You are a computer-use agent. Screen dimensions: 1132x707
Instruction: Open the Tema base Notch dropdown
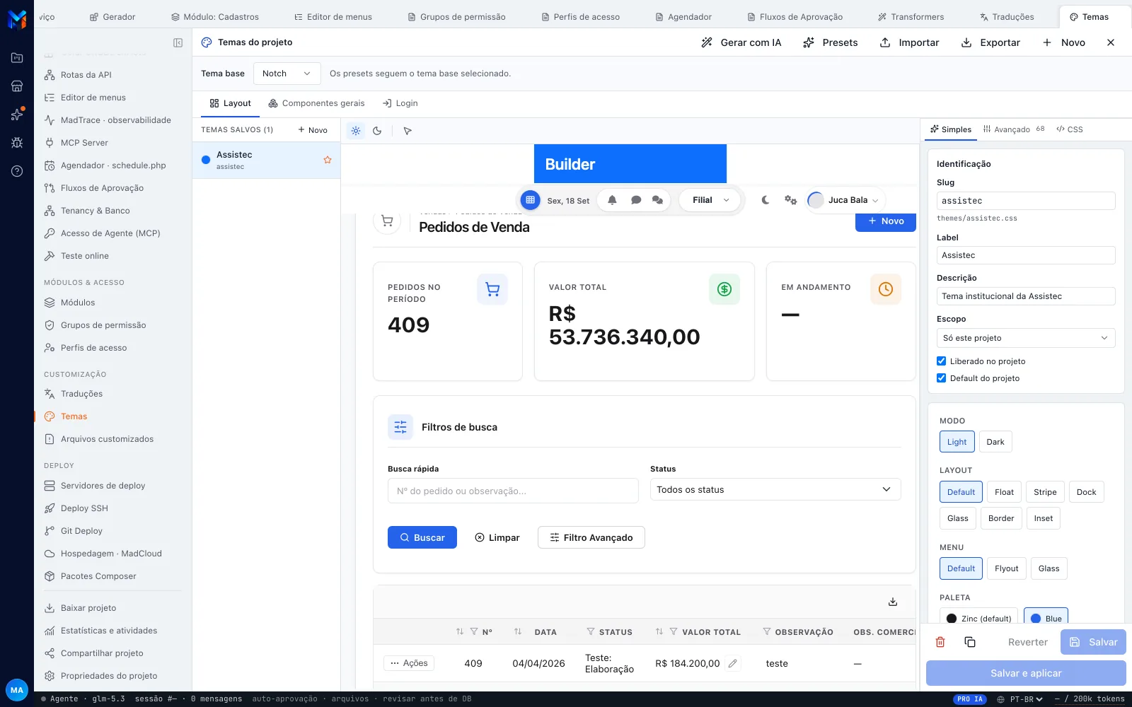[x=287, y=74]
